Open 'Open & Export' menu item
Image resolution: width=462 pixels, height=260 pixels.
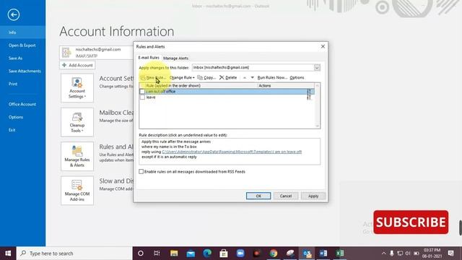pos(22,45)
